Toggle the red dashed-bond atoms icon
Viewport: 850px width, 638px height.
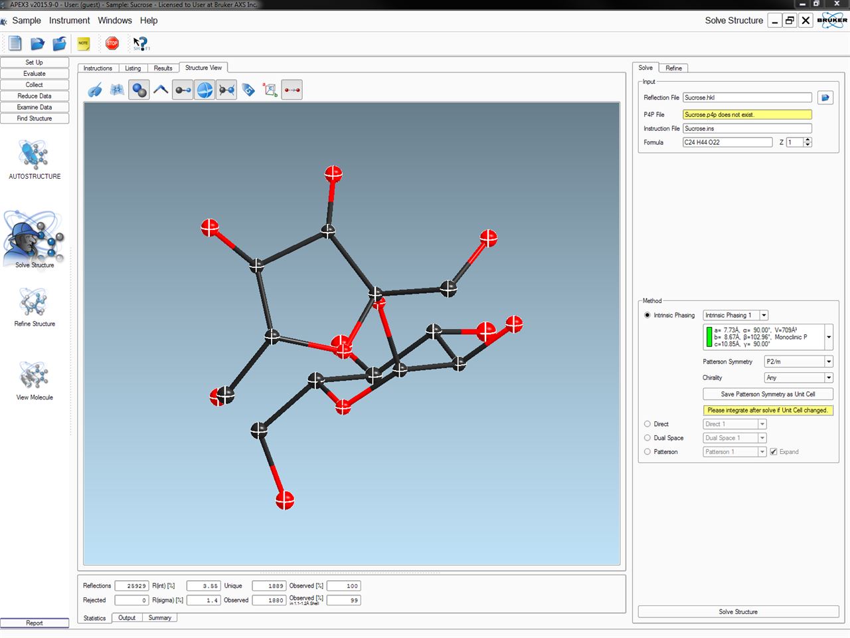[x=292, y=90]
